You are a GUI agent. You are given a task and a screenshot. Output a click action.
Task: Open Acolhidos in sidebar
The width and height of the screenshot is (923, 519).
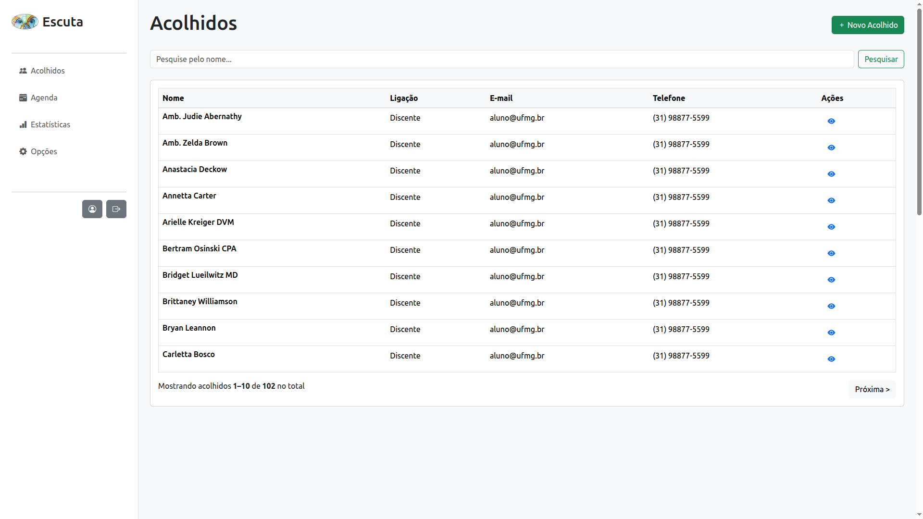tap(47, 71)
